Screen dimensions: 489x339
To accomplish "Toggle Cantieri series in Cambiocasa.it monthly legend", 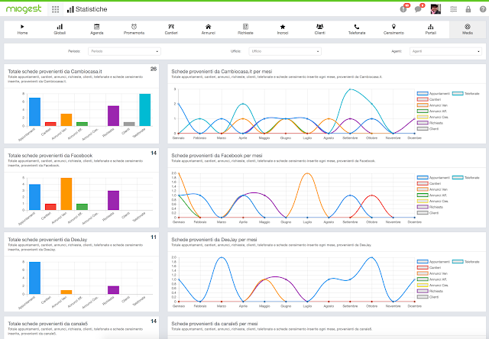I will (429, 99).
